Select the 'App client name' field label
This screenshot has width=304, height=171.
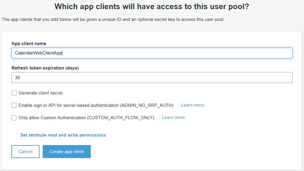[29, 44]
